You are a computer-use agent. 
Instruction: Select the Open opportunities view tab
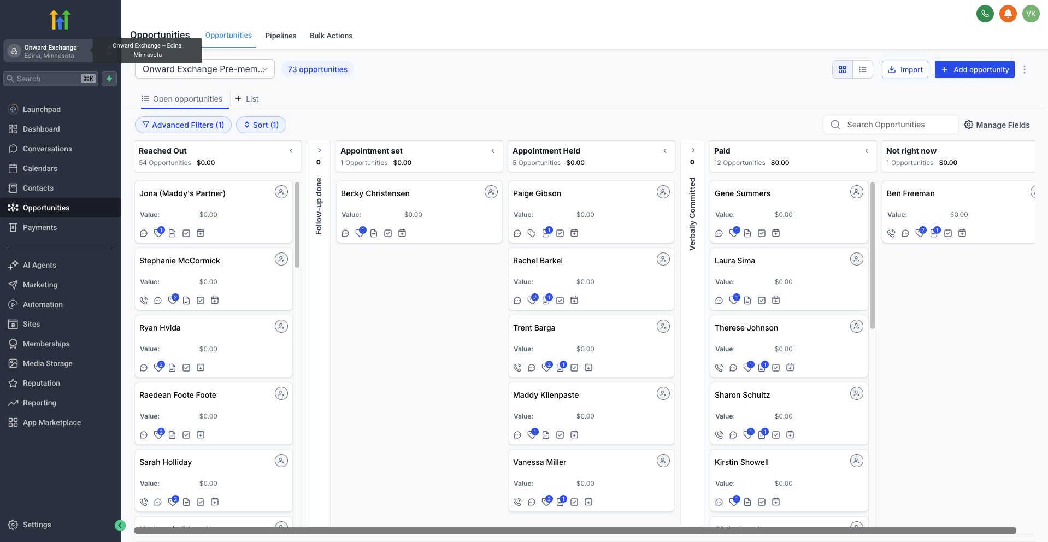pos(182,99)
